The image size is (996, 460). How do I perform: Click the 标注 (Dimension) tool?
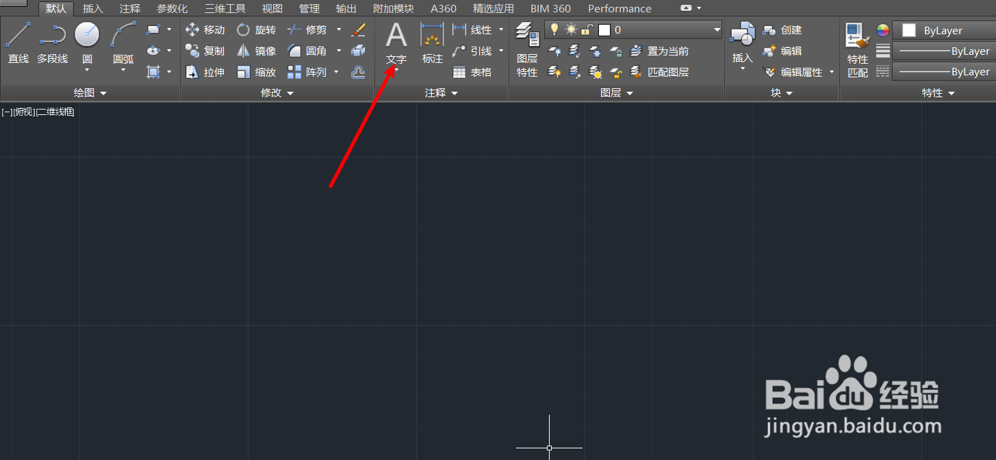point(433,43)
